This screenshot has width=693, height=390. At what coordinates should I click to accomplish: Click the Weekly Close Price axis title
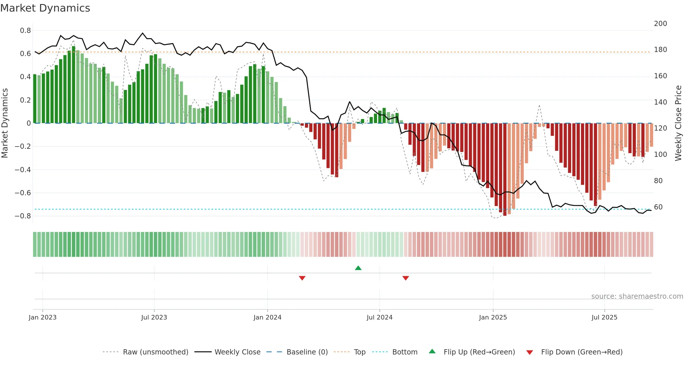tap(678, 123)
